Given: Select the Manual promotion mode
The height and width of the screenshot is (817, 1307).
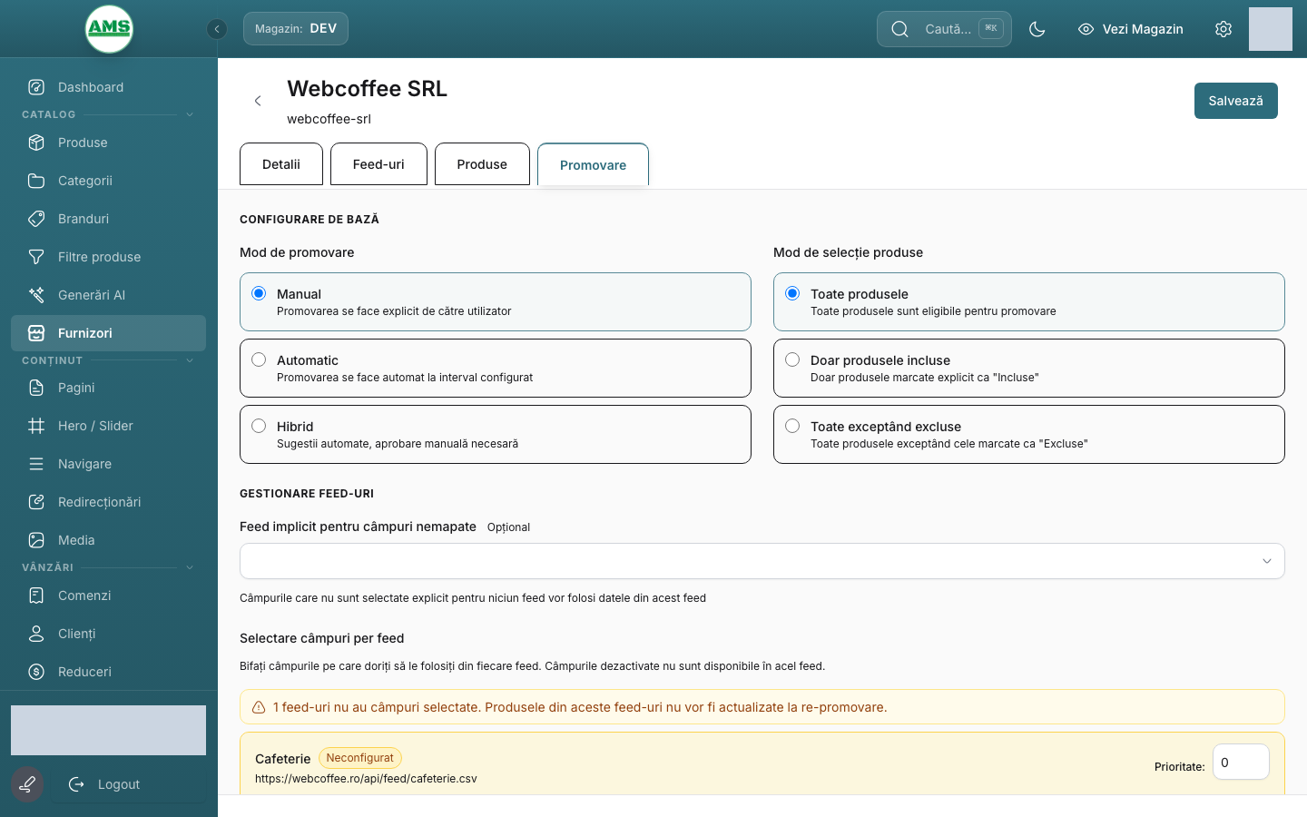Looking at the screenshot, I should click(x=496, y=301).
